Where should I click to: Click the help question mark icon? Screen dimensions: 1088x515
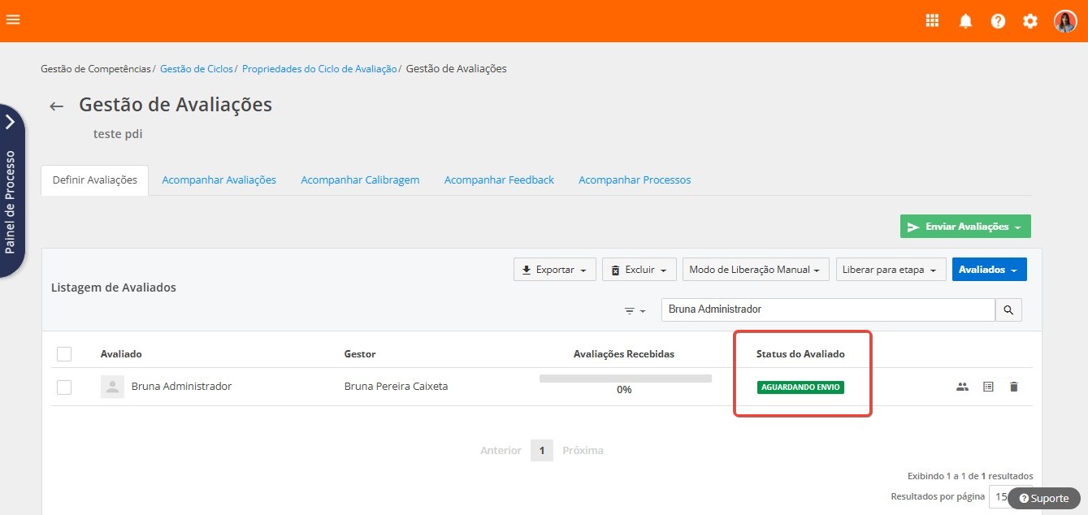[x=998, y=21]
